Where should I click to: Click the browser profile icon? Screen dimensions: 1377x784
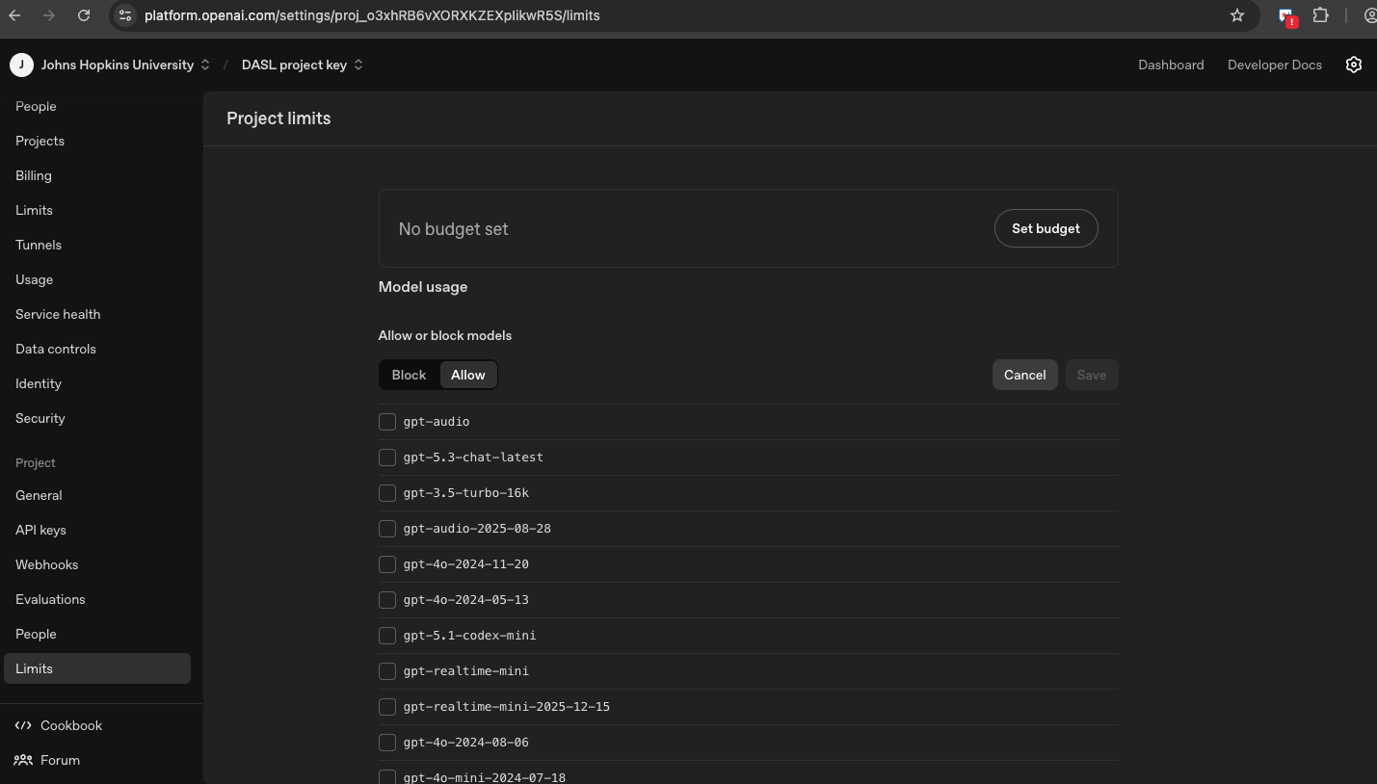coord(1370,15)
